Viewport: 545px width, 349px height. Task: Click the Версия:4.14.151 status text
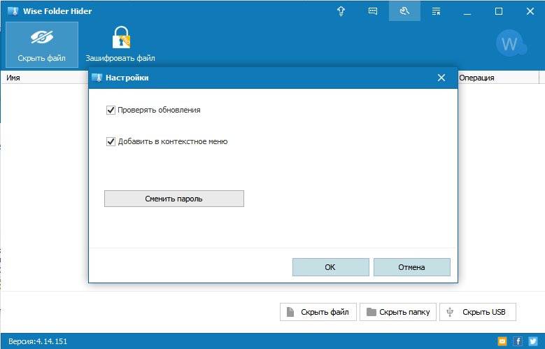(38, 341)
